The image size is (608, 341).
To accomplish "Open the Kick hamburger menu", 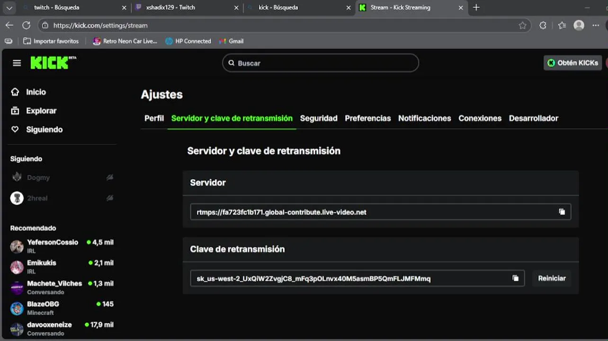I will coord(17,63).
